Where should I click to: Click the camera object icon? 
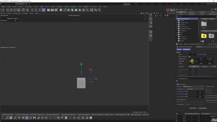(95, 10)
